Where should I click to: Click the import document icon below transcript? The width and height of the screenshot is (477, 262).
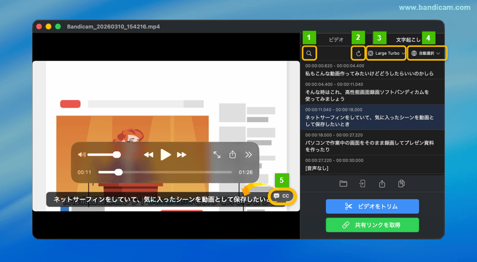pos(363,183)
